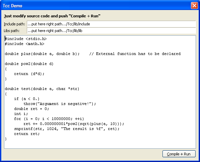
Task: Click the Include path label
Action: pyautogui.click(x=14, y=24)
